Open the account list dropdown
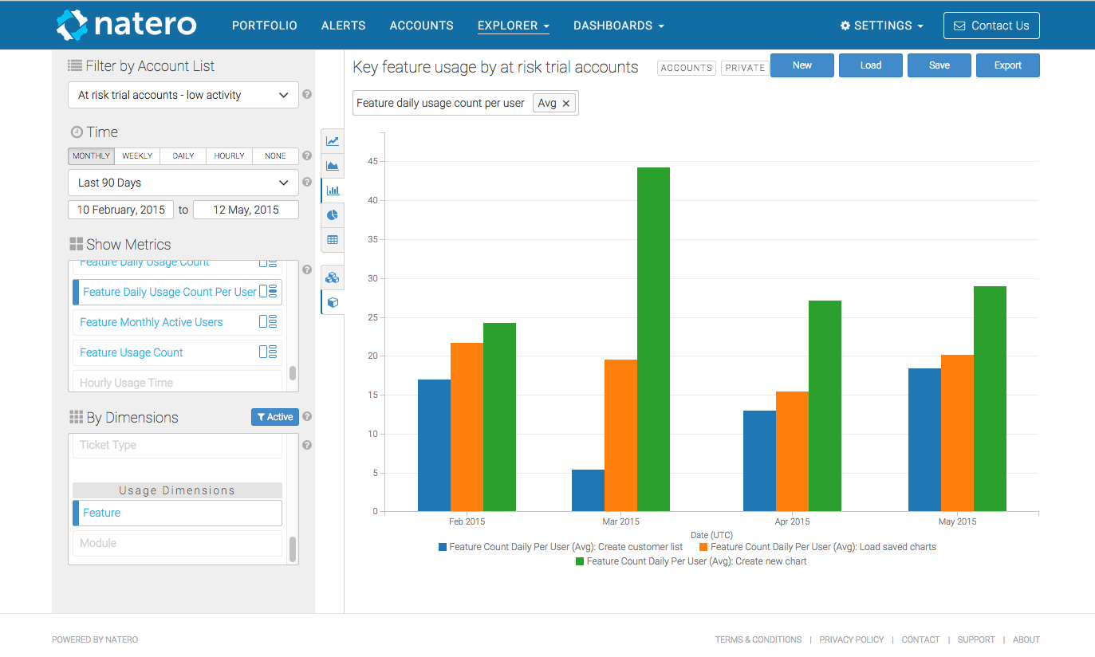Screen dimensions: 1095x657 [183, 95]
